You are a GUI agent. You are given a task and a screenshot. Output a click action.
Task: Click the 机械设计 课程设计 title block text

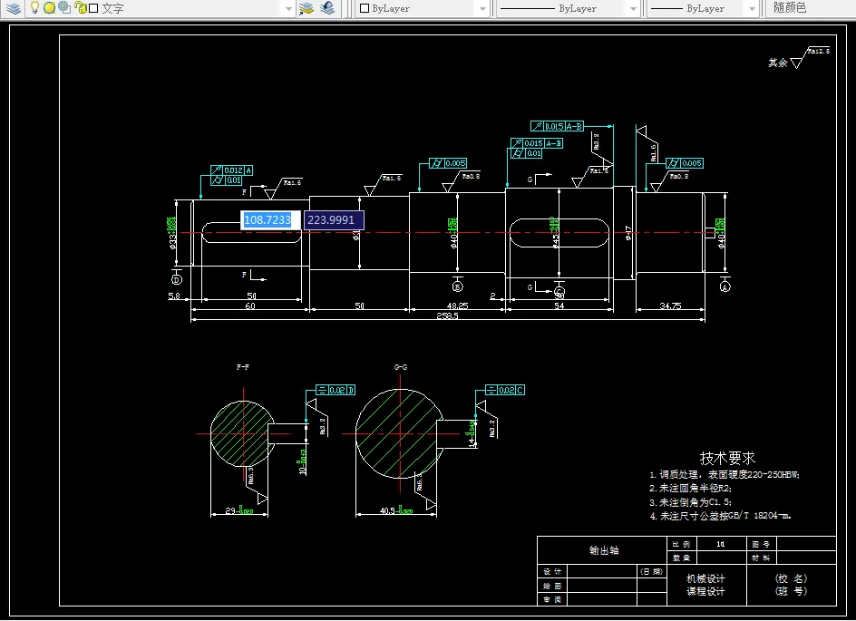(705, 585)
